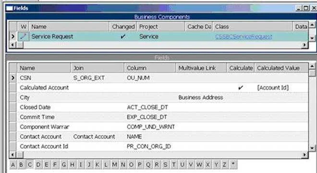
Task: Click the Calculated Value column header
Action: click(281, 68)
